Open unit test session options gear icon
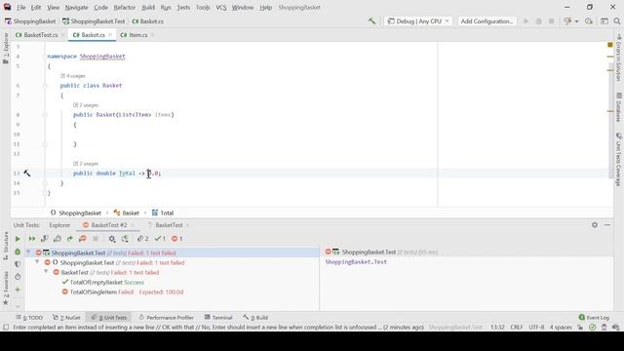Image resolution: width=624 pixels, height=351 pixels. point(112,239)
